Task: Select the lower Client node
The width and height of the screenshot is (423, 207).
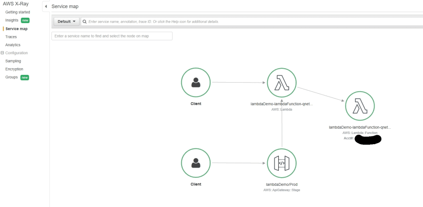Action: coord(196,163)
